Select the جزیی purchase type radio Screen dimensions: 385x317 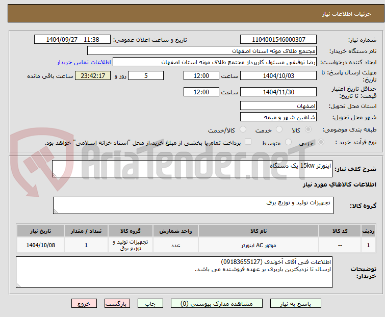[321, 142]
